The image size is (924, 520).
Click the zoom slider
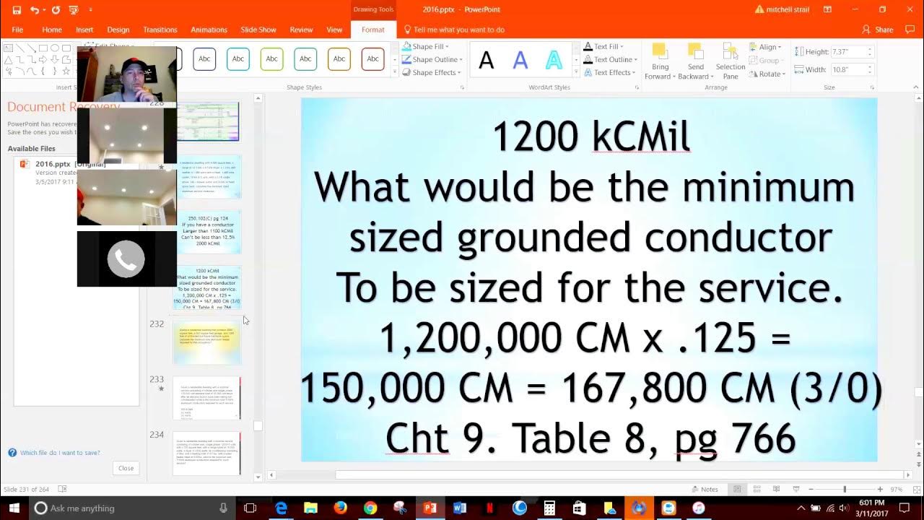(845, 489)
